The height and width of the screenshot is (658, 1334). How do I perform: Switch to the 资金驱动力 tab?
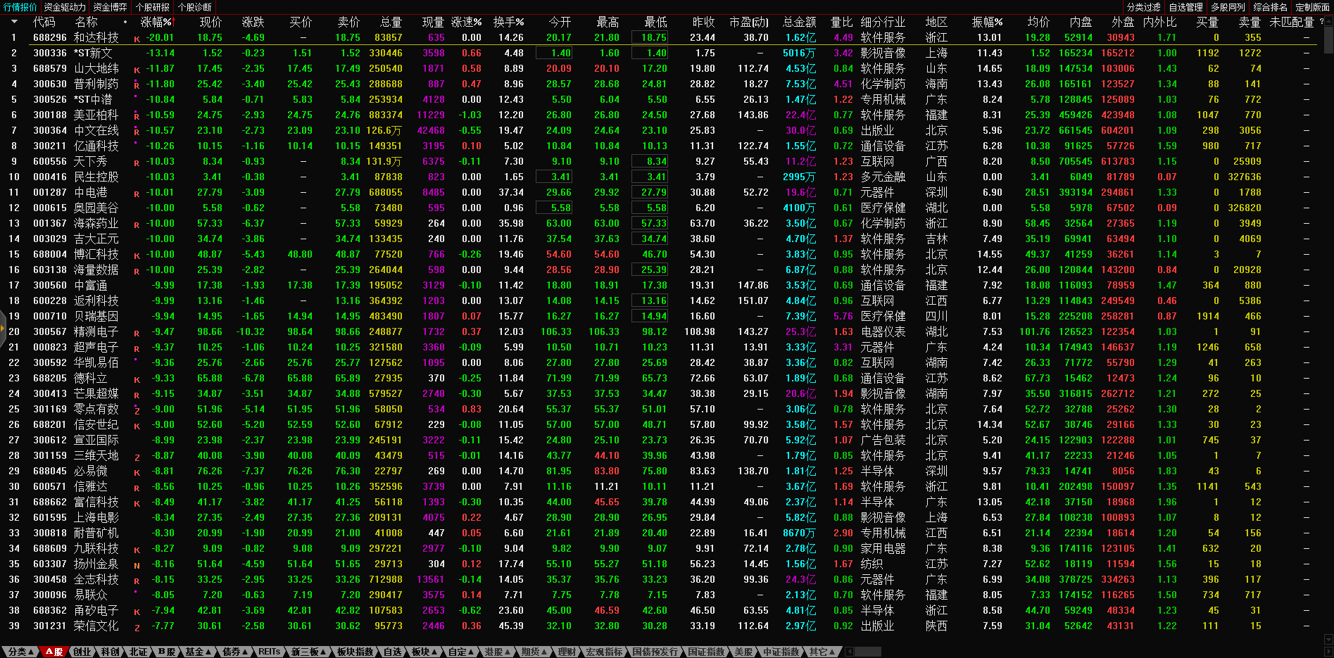[65, 7]
